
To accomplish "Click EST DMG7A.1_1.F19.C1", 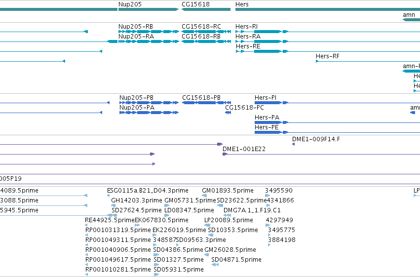I will 252,210.
